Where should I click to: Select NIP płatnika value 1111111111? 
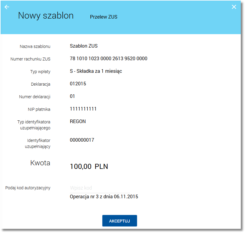coord(83,109)
